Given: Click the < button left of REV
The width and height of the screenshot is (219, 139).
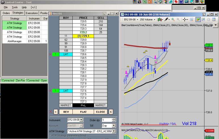Looking at the screenshot, I should pyautogui.click(x=56, y=112).
